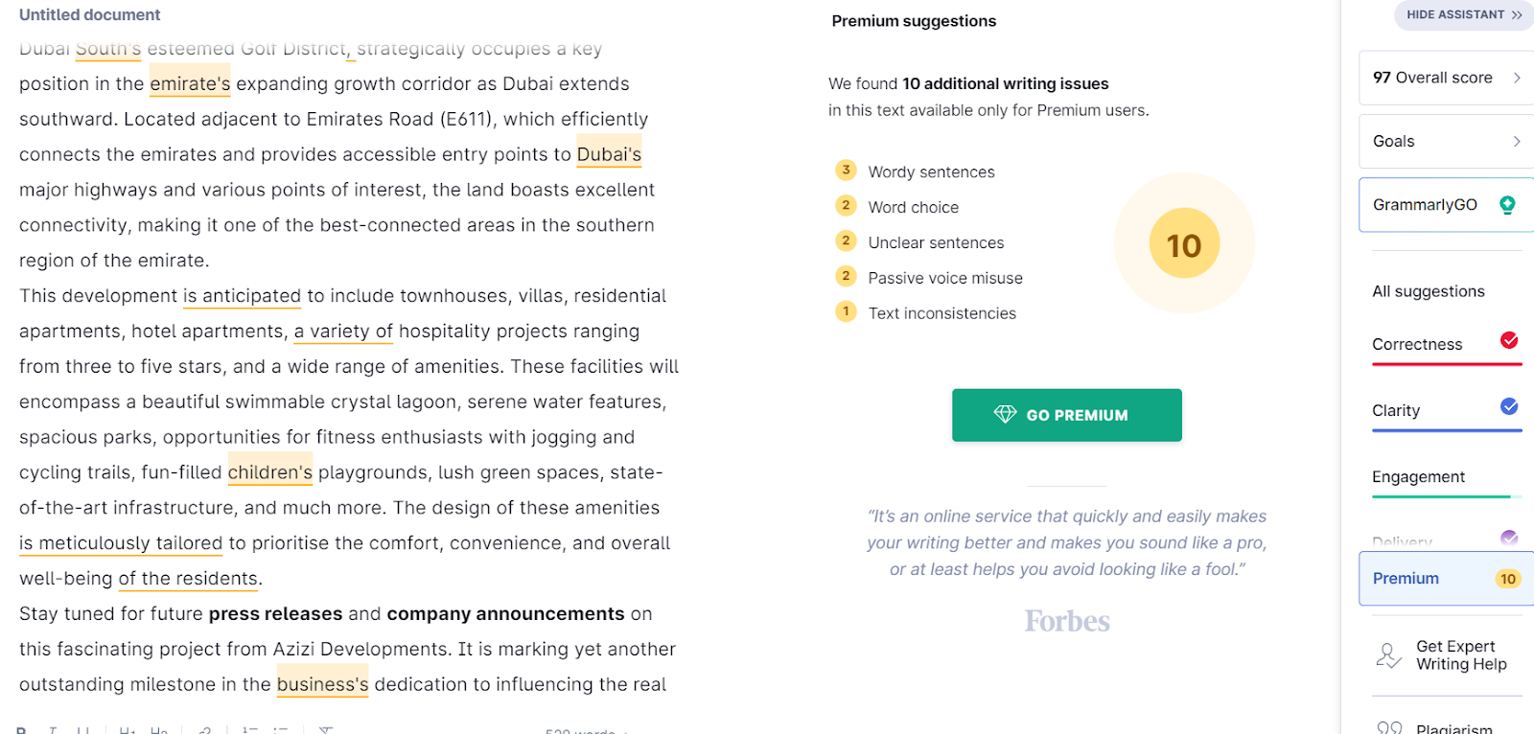This screenshot has height=734, width=1534.
Task: Click the GO PREMIUM button
Action: (x=1066, y=415)
